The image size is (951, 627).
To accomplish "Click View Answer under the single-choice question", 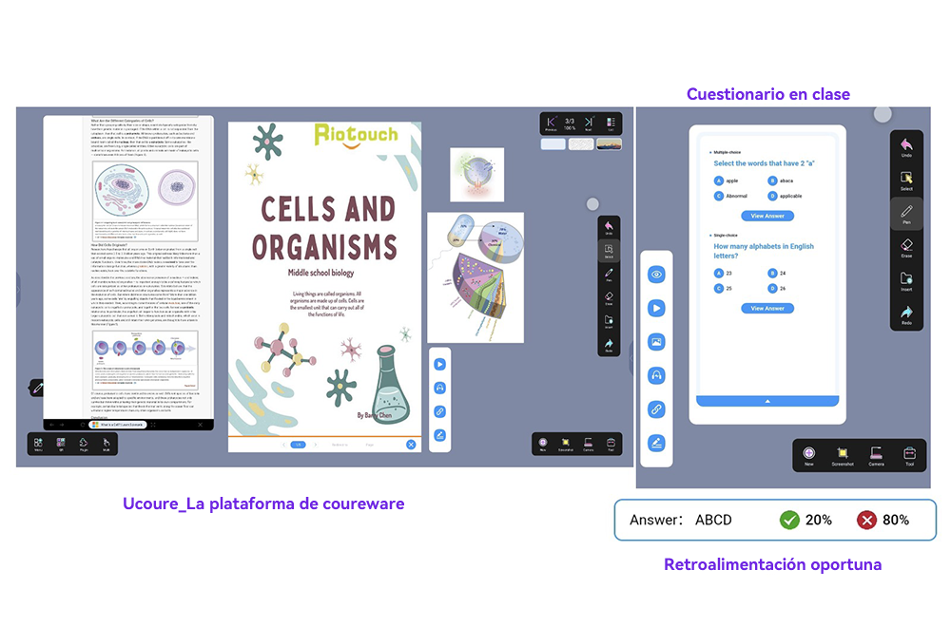I will 767,309.
